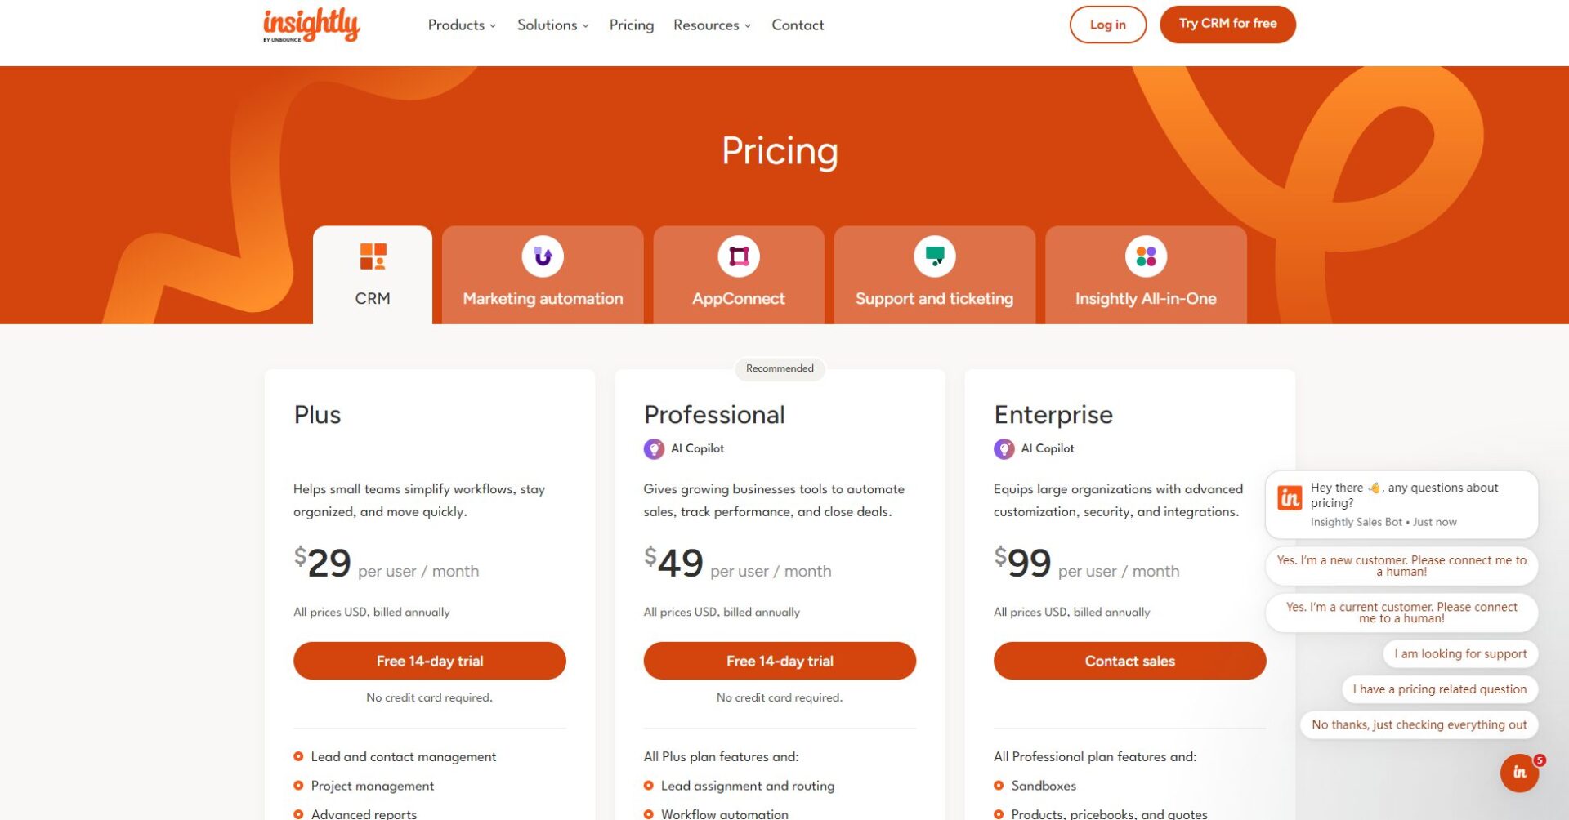Click the AI Copilot icon under Professional
Viewport: 1569px width, 820px height.
click(x=654, y=449)
